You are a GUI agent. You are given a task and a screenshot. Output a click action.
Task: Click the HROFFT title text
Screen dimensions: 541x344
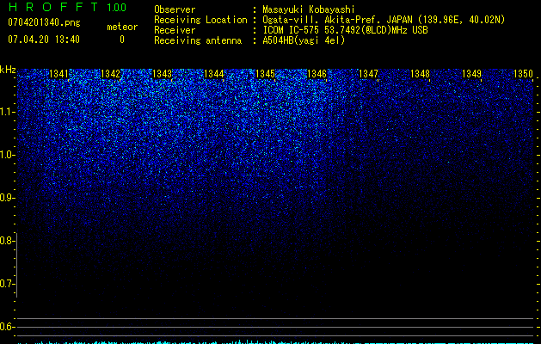(x=53, y=7)
